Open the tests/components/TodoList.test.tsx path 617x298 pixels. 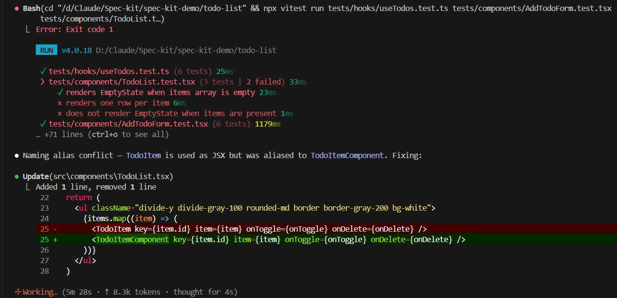[x=122, y=82]
